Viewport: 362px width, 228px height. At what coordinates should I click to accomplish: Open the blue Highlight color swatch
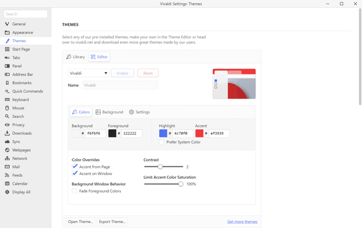click(x=163, y=134)
